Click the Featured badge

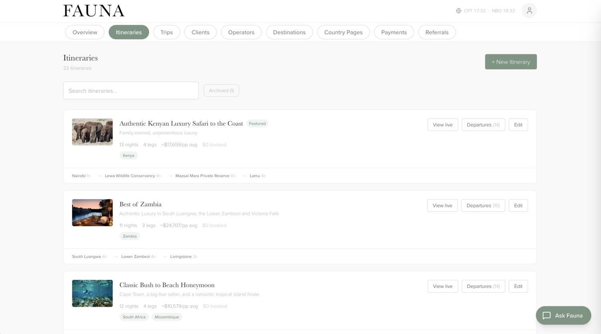click(257, 123)
